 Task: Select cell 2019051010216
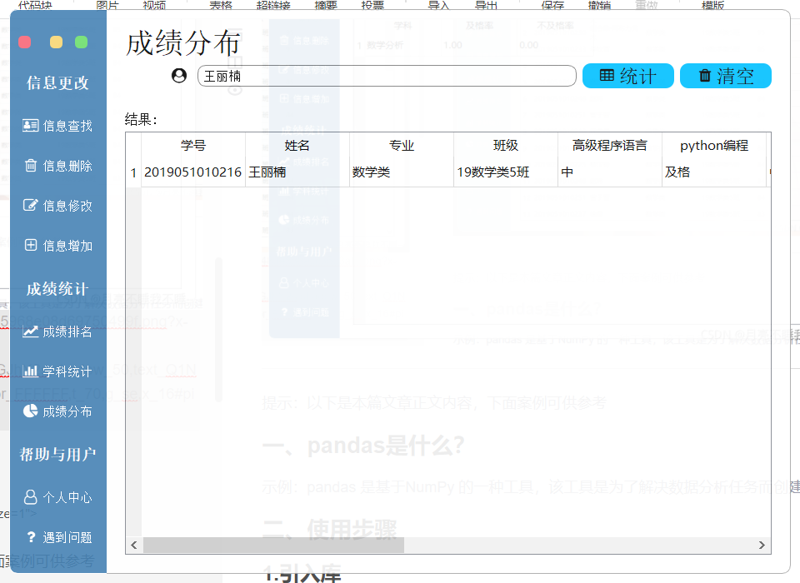193,172
